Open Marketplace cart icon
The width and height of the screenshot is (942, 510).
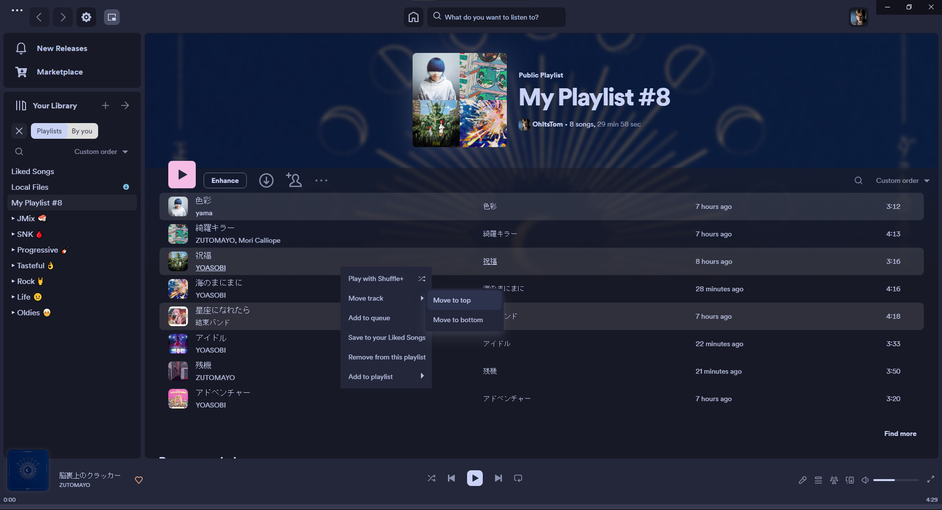pos(21,72)
